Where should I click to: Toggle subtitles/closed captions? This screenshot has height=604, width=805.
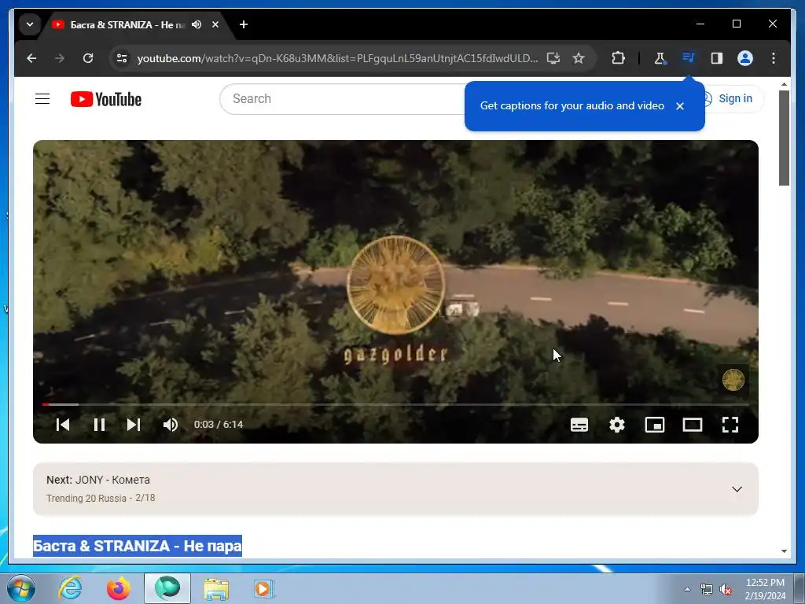pos(579,425)
